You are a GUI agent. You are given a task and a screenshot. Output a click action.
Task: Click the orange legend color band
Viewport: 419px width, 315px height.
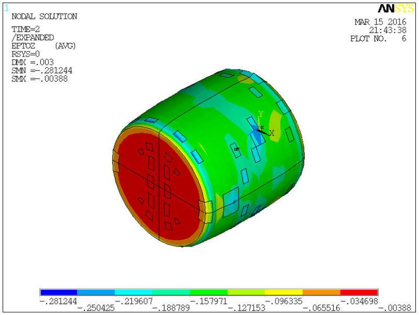[322, 292]
